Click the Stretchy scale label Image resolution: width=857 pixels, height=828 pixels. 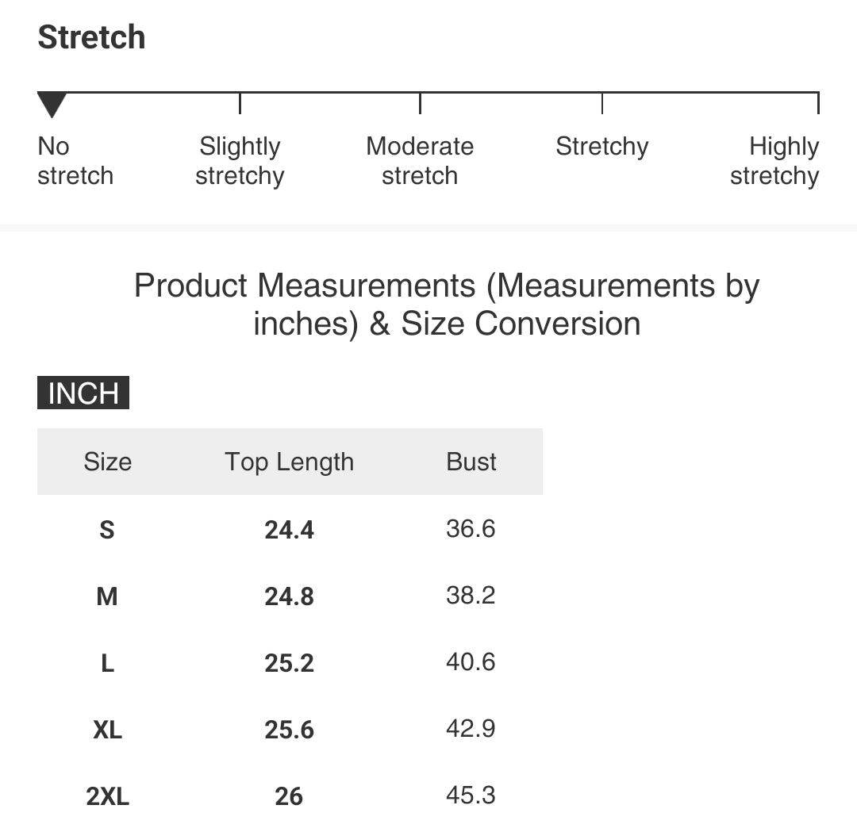601,147
